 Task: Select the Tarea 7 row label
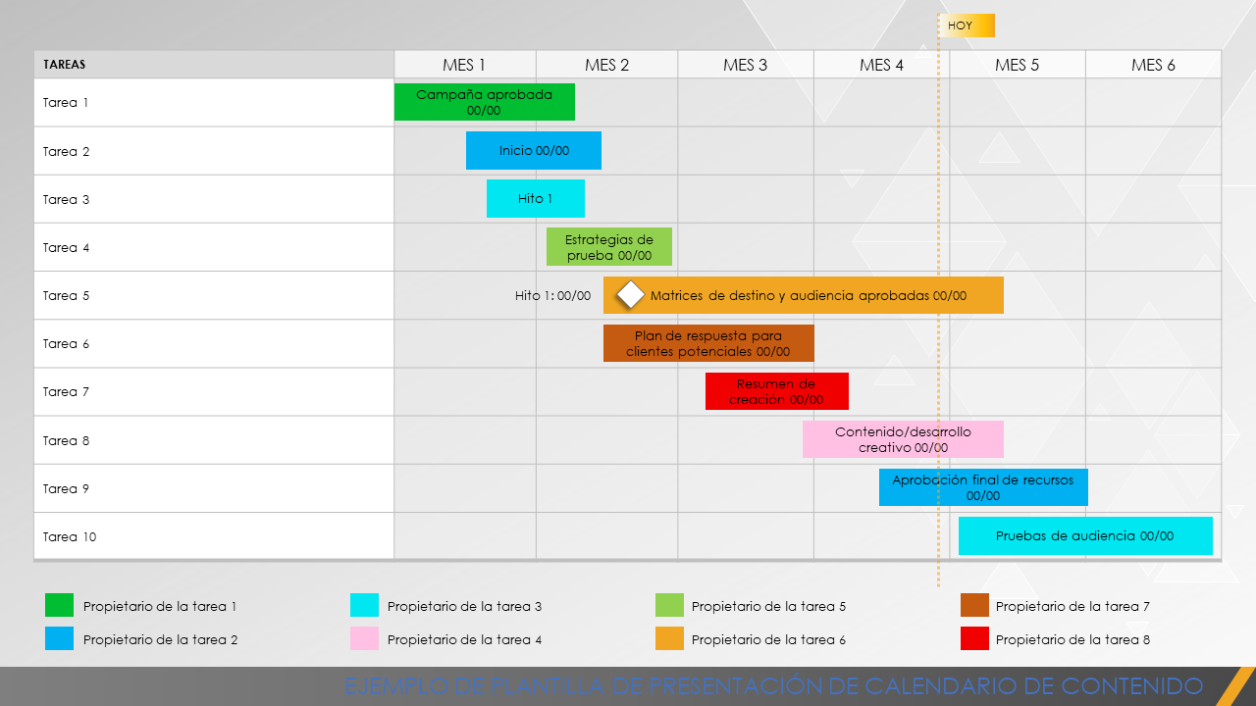(x=66, y=390)
